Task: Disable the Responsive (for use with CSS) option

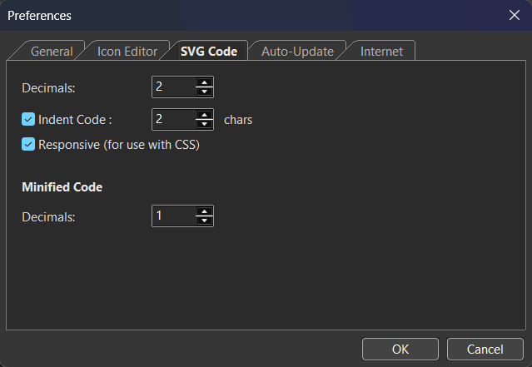Action: point(28,144)
